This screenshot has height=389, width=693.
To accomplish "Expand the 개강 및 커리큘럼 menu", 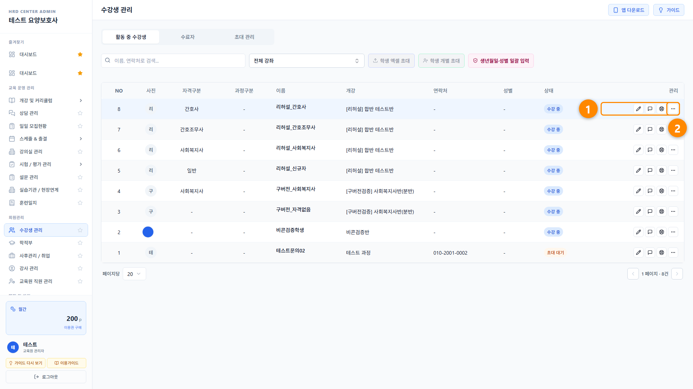I will [x=46, y=100].
